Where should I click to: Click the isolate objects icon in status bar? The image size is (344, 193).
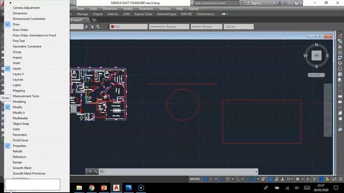314,179
